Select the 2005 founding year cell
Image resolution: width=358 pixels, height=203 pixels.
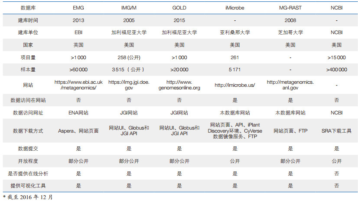click(129, 20)
